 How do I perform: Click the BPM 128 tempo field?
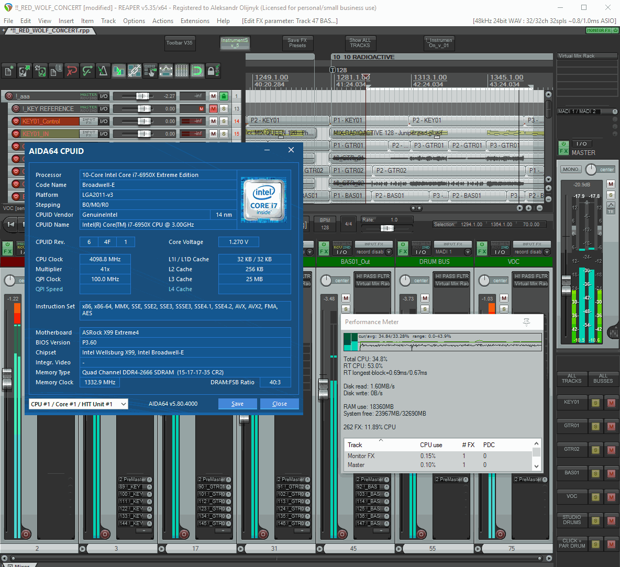click(325, 224)
